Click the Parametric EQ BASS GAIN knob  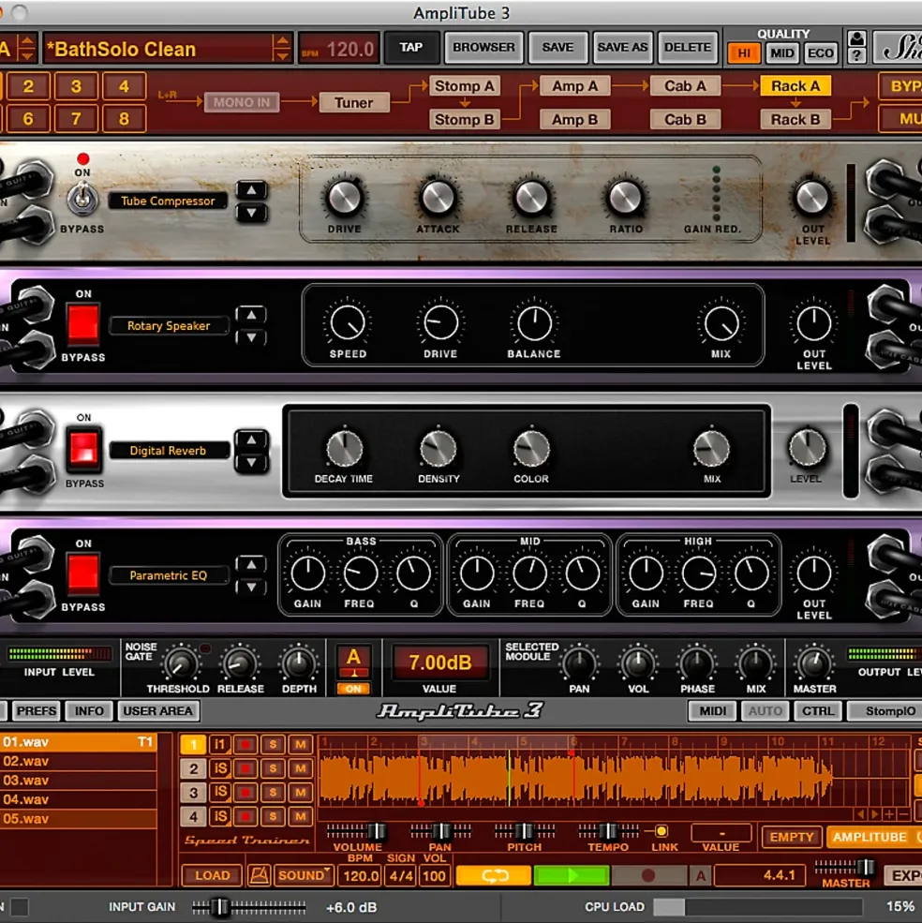click(308, 573)
